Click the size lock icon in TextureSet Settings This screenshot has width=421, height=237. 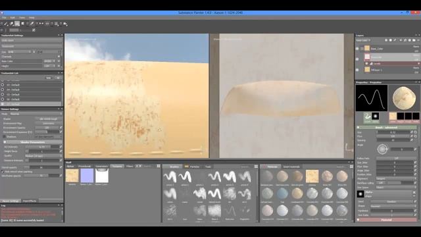click(34, 51)
